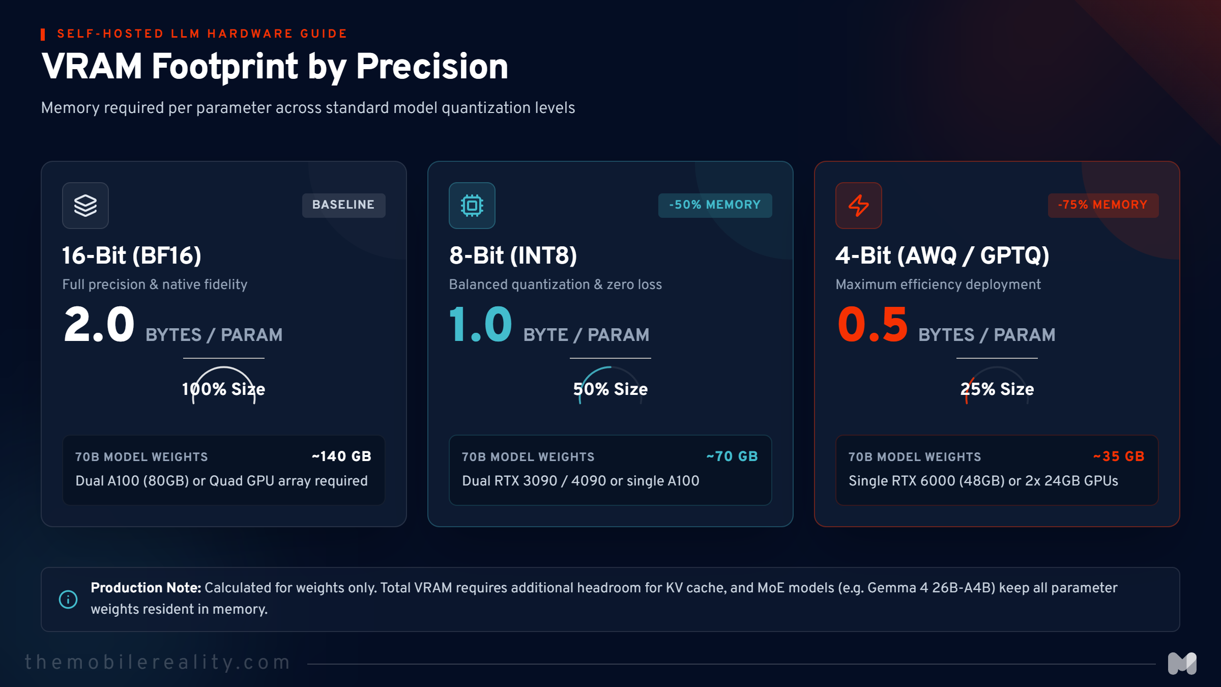Open themobilereality.com link in footer

click(158, 662)
